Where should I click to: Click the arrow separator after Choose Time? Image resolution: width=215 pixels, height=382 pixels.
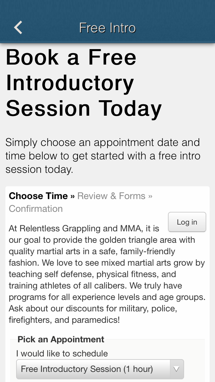(73, 196)
